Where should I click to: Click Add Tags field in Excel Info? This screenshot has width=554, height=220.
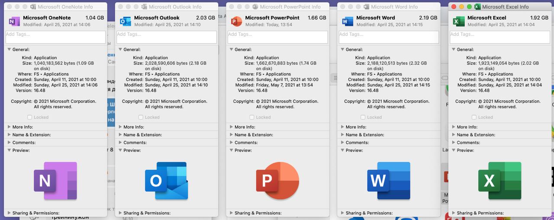coord(500,37)
